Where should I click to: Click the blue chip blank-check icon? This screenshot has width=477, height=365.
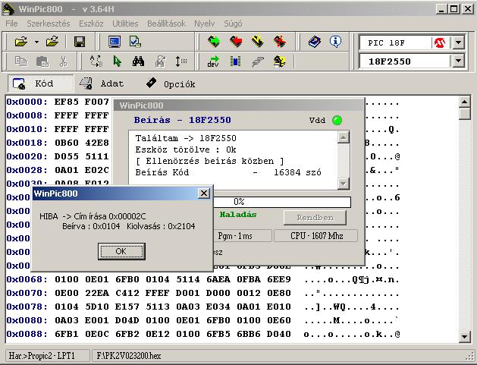[x=235, y=61]
